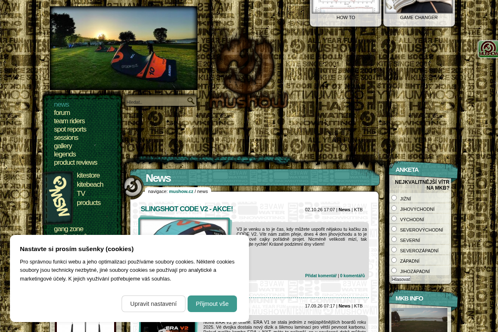Image resolution: width=498 pixels, height=332 pixels.
Task: Open the 0 komentářů link
Action: tap(352, 276)
